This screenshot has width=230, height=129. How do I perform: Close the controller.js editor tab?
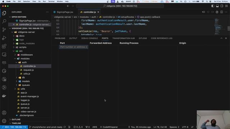(x=98, y=12)
